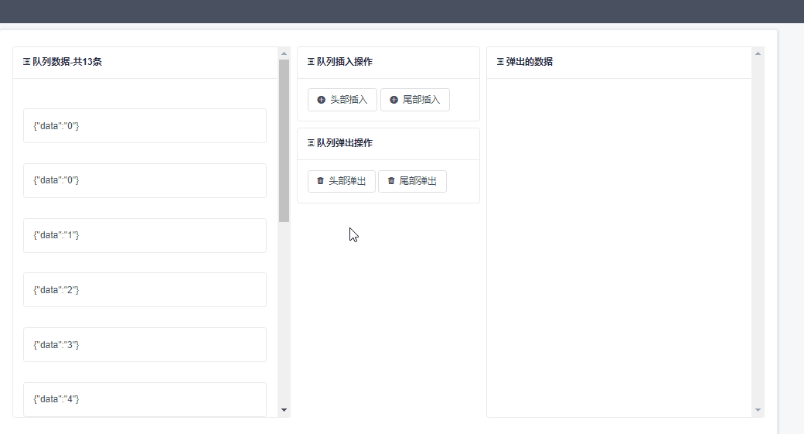This screenshot has height=434, width=804.
Task: Click the 弹出的数据 panel title
Action: (529, 62)
